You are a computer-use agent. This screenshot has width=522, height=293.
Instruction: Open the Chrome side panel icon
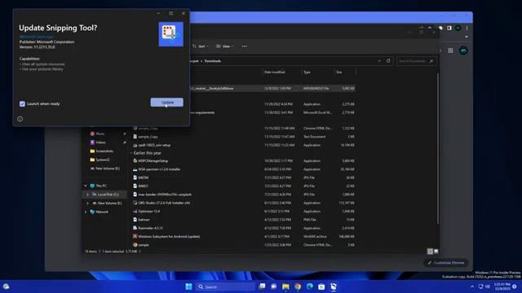[449, 28]
